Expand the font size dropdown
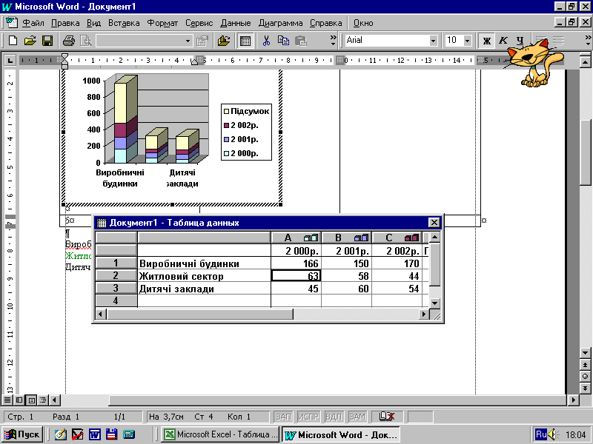Viewport: 593px width, 444px height. [x=468, y=41]
